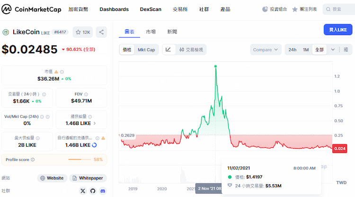Expand more time ranges chevron
Screen dimensions: 355x197
tap(333, 50)
